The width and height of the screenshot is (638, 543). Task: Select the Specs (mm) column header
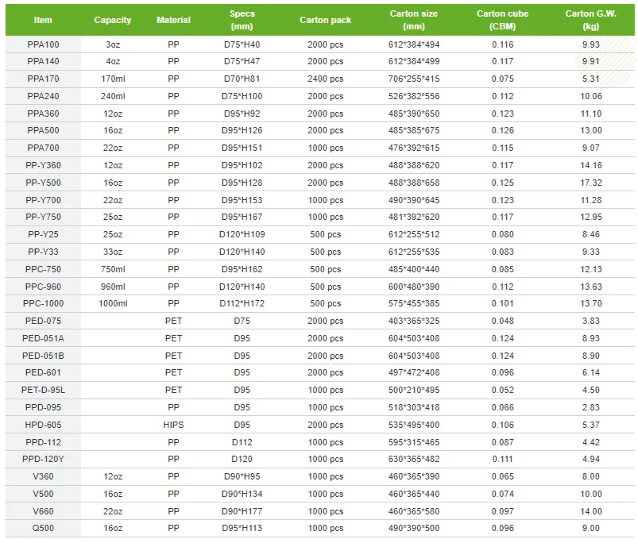pos(242,20)
